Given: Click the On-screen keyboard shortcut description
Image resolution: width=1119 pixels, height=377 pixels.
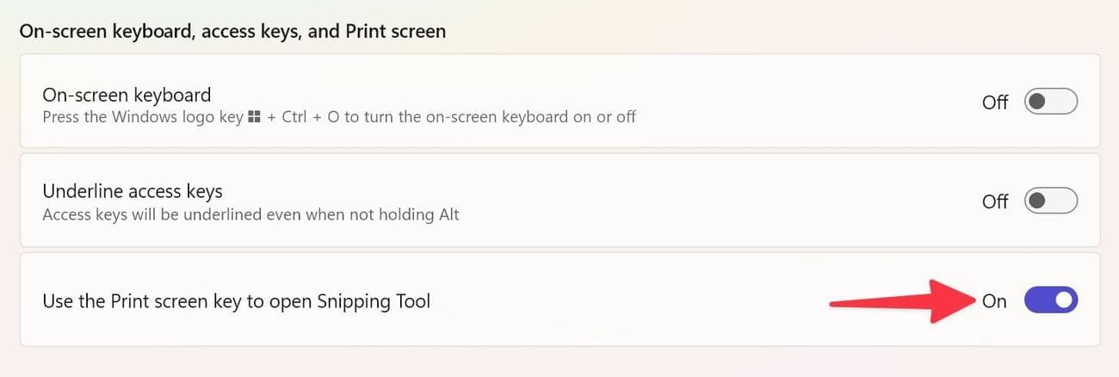Looking at the screenshot, I should pos(339,116).
